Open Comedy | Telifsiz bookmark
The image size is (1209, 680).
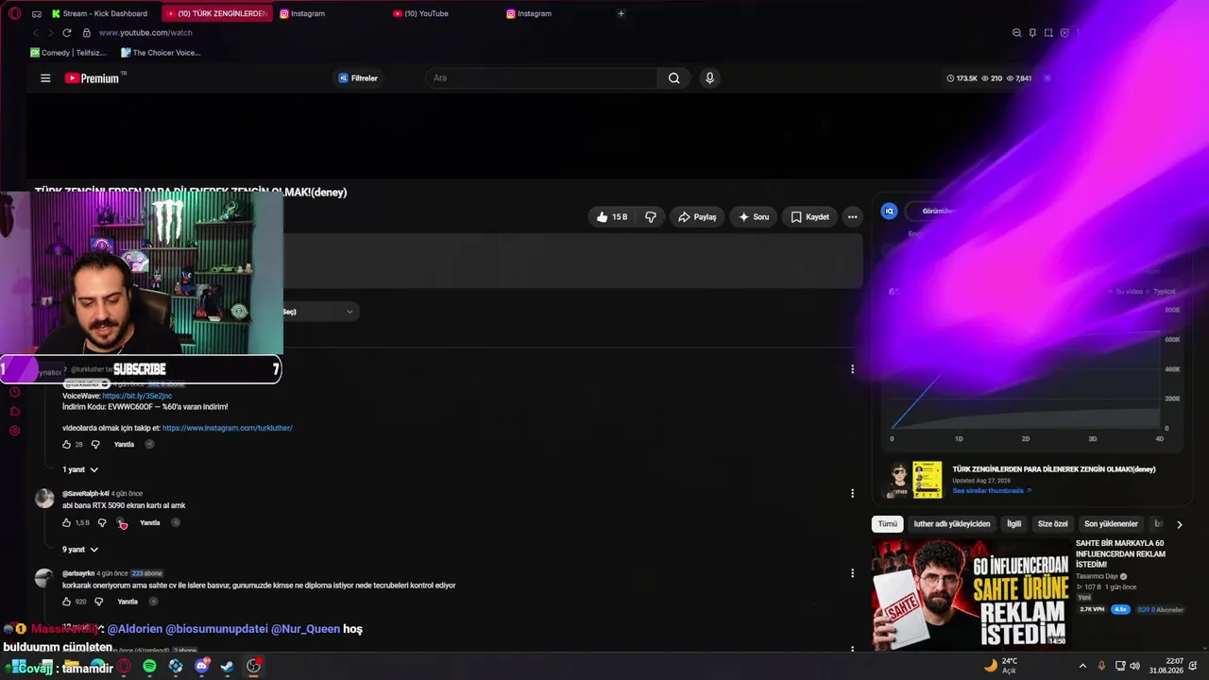68,53
